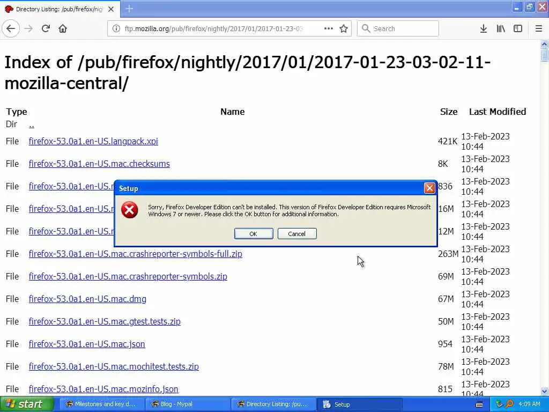The height and width of the screenshot is (412, 549).
Task: Open the parent directory '..' link
Action: [32, 124]
